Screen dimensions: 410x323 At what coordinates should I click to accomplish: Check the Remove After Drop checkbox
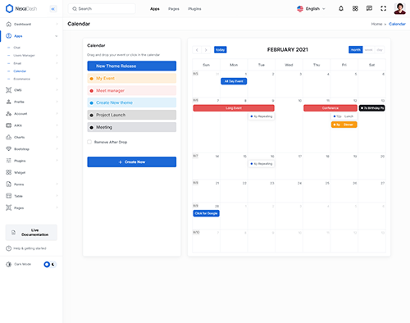pyautogui.click(x=89, y=142)
